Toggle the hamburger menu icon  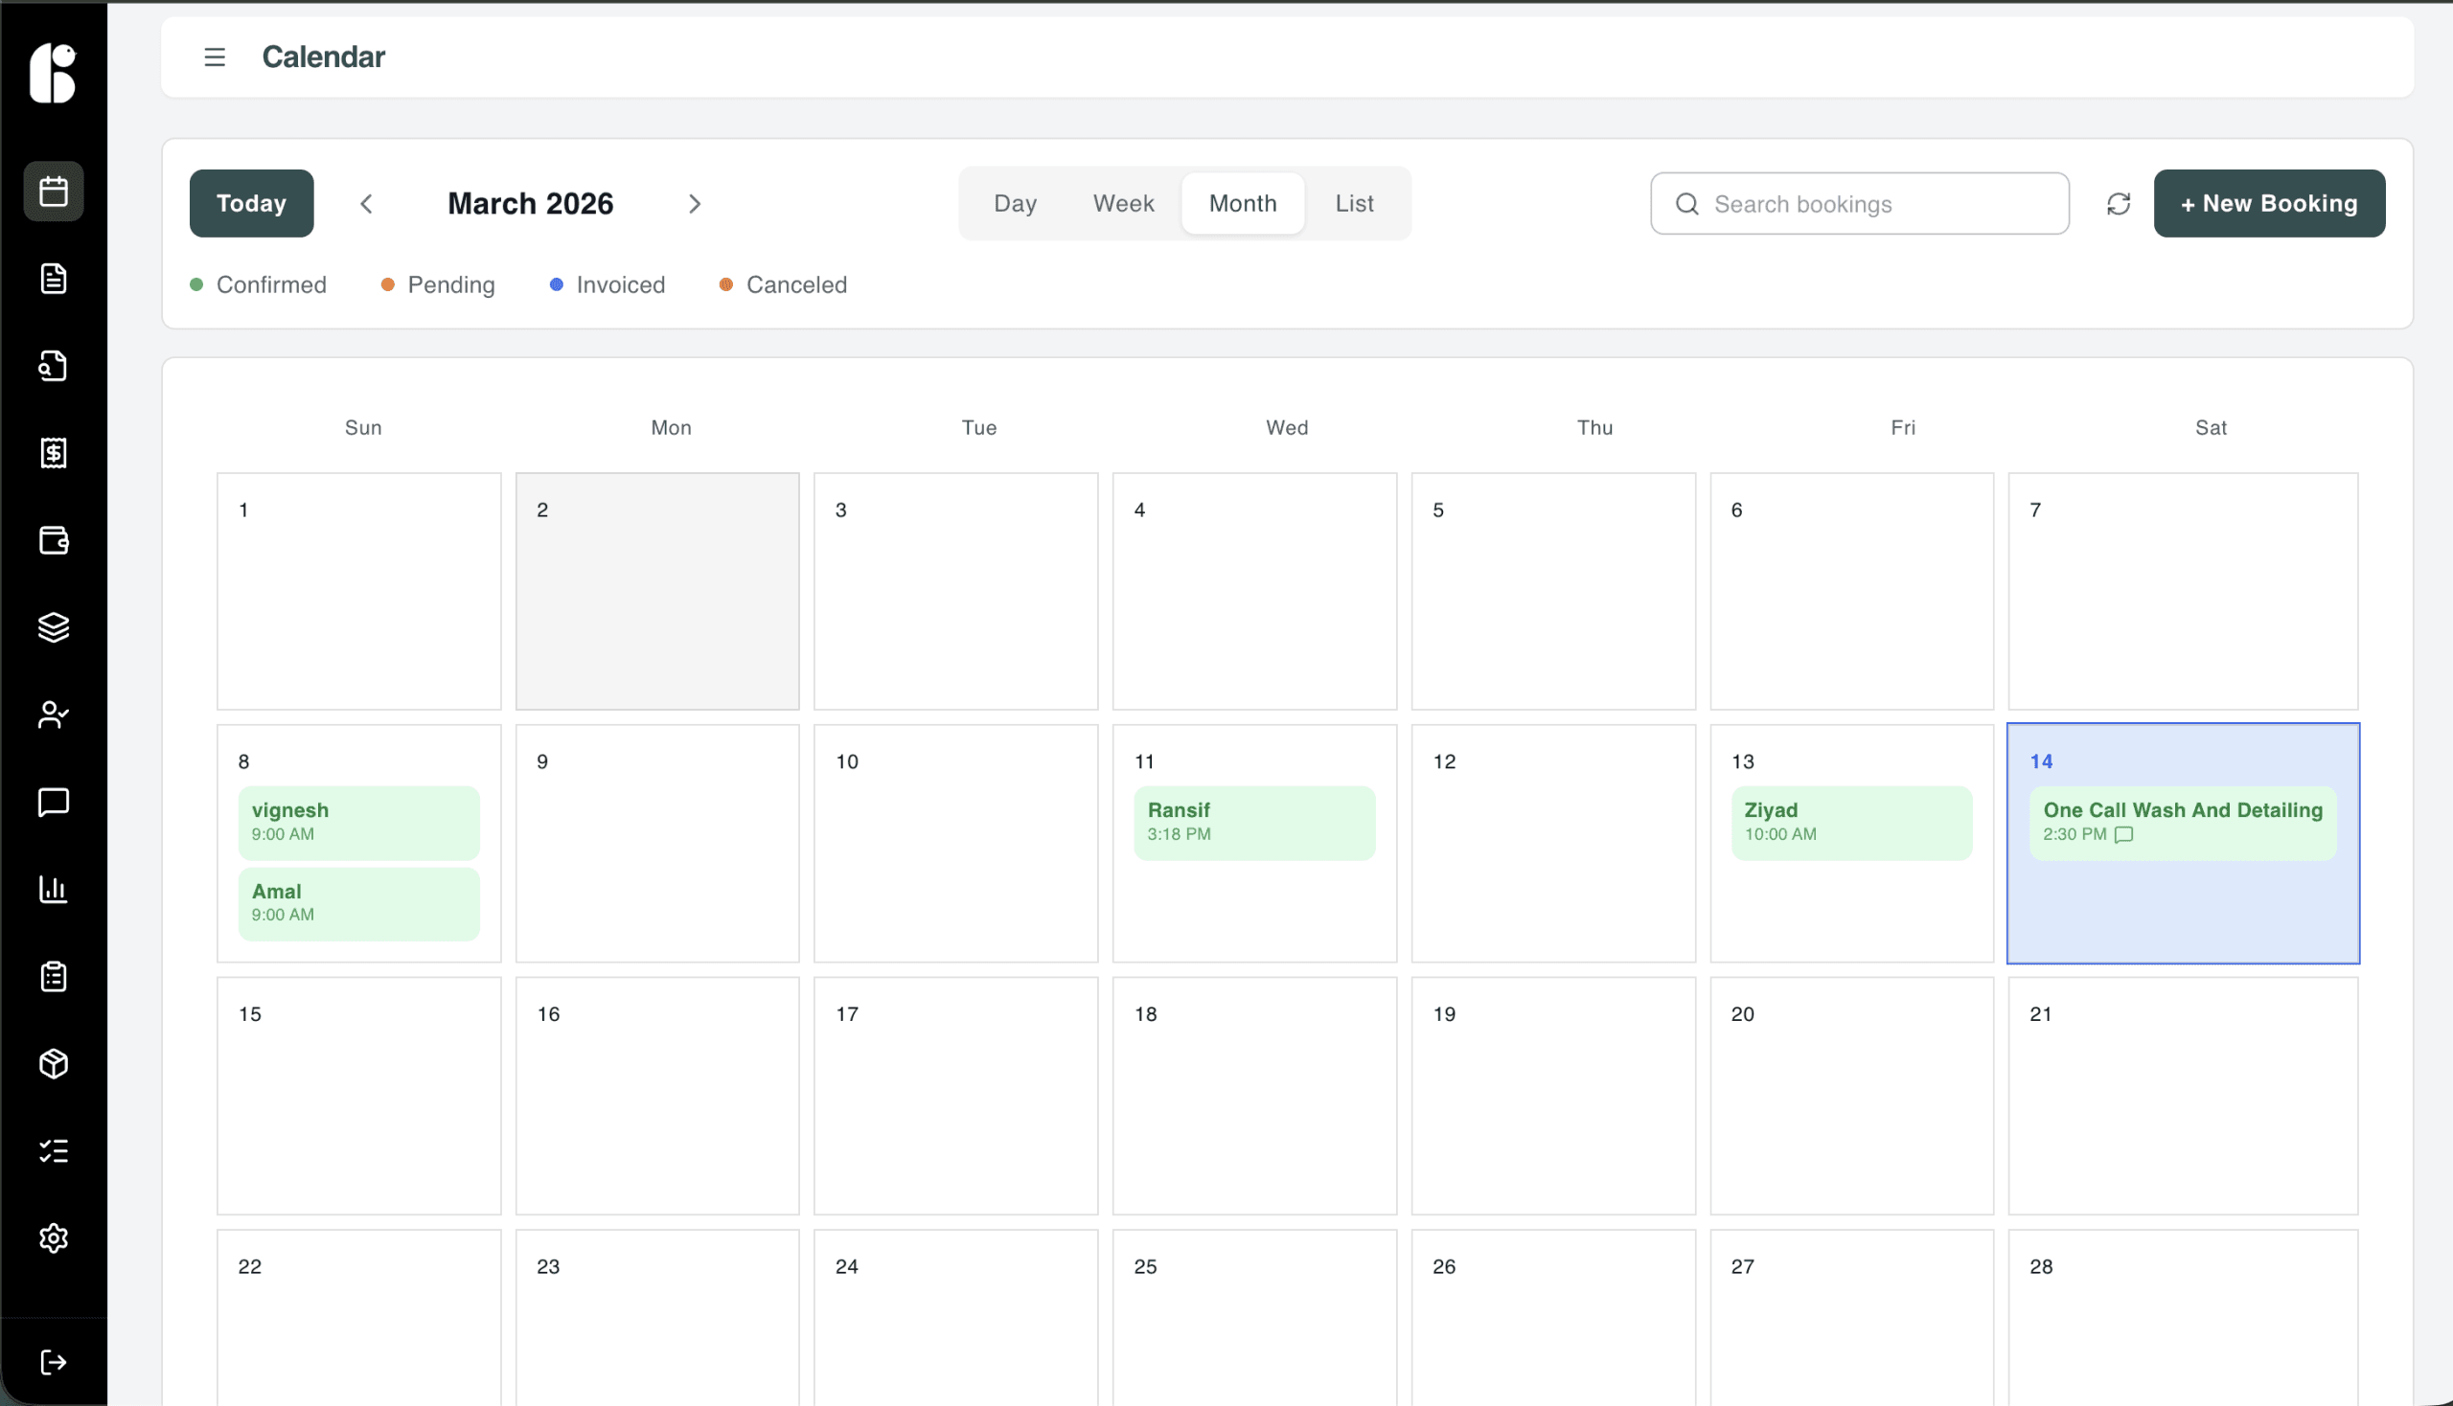[215, 57]
